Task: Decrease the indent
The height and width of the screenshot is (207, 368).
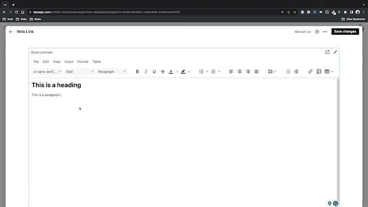Action: click(x=288, y=72)
